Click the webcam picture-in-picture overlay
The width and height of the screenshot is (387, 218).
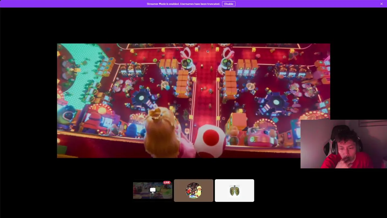point(344,144)
